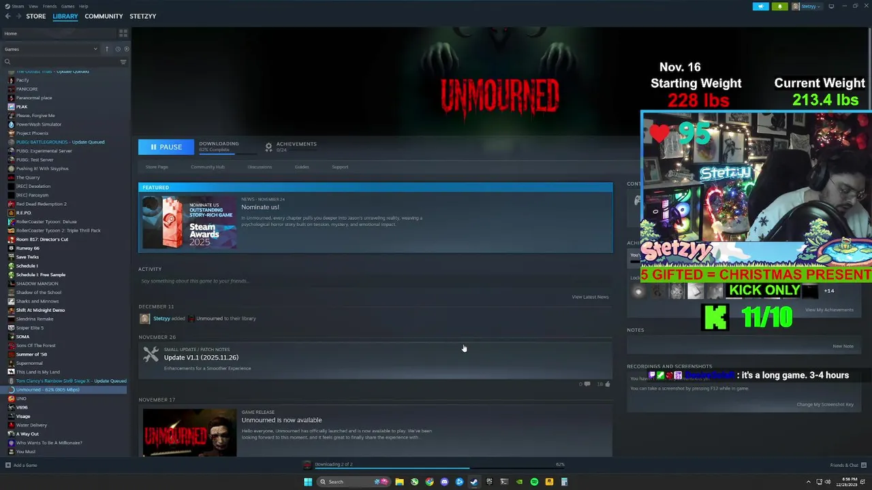The image size is (872, 490).
Task: Open Google Chrome from the taskbar
Action: click(429, 482)
